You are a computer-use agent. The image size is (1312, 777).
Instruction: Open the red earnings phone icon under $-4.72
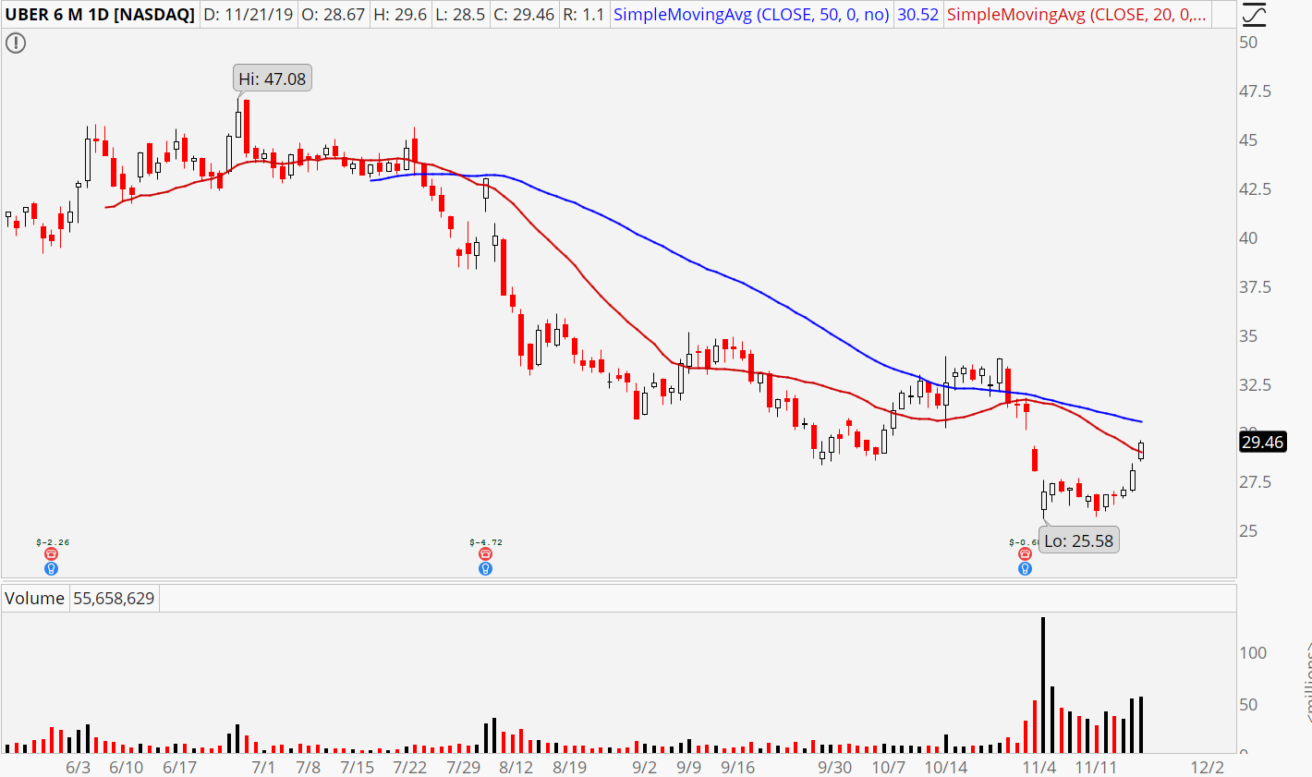(485, 554)
